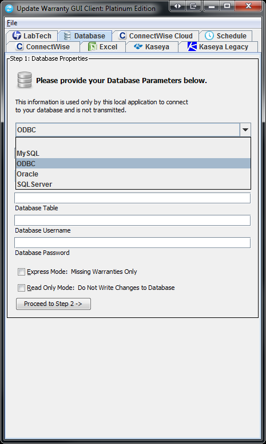Select the ConnectWise tab
The width and height of the screenshot is (266, 444).
pos(43,47)
